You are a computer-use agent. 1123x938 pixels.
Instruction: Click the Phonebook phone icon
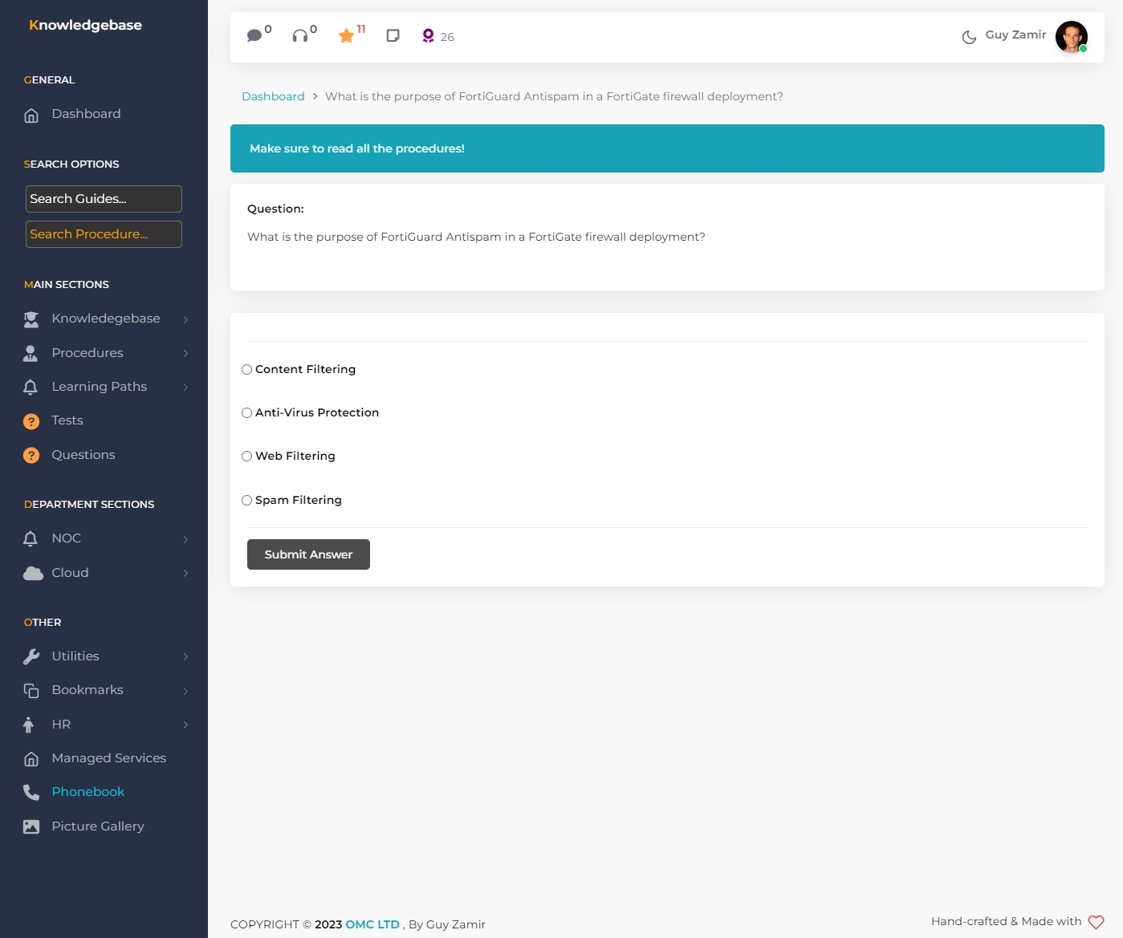coord(31,793)
